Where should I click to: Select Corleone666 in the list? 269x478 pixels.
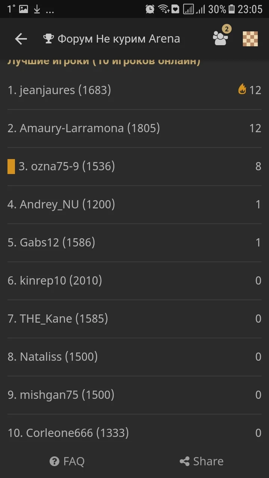pos(68,433)
